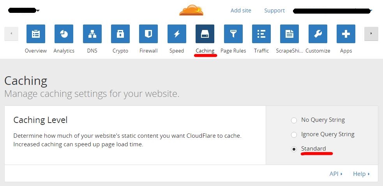Click the Overview tab label
The height and width of the screenshot is (186, 383).
click(36, 51)
